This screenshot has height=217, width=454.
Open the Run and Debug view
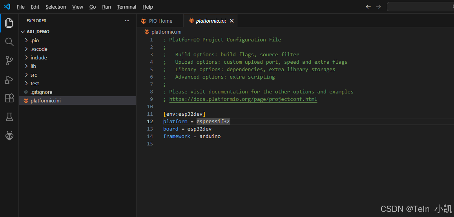pos(9,80)
